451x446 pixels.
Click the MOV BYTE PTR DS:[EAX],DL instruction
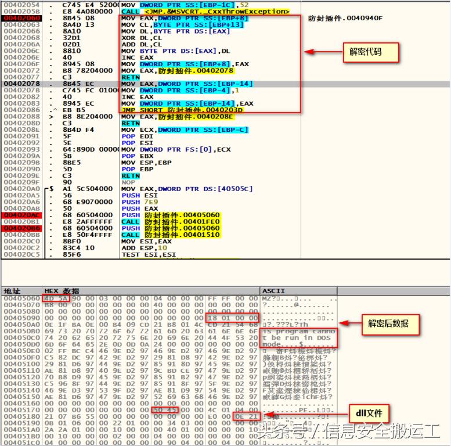(x=175, y=51)
